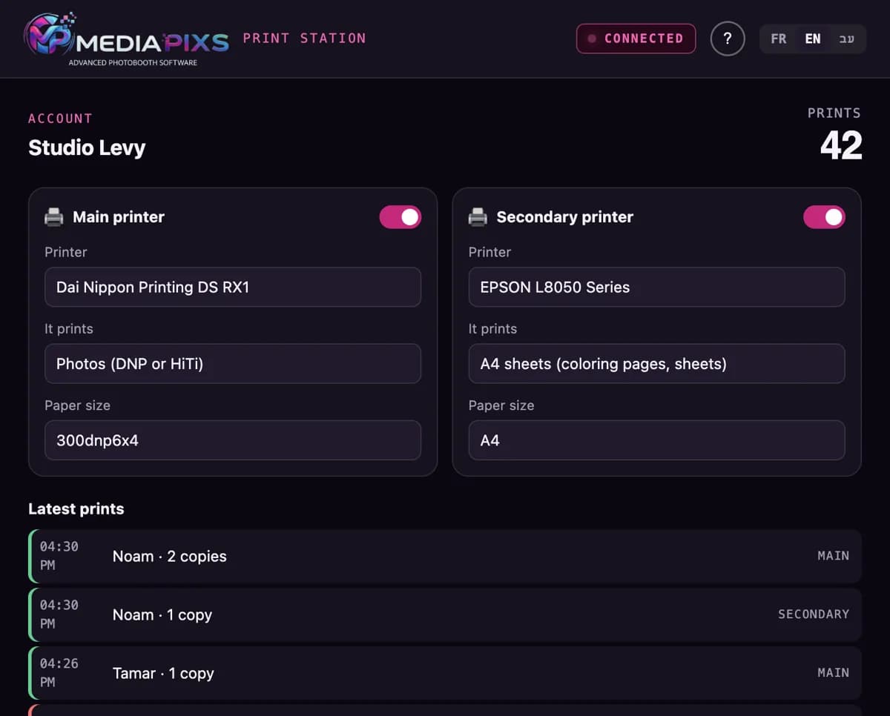Image resolution: width=890 pixels, height=716 pixels.
Task: Select the Noam 1 copy print entry
Action: coord(445,614)
